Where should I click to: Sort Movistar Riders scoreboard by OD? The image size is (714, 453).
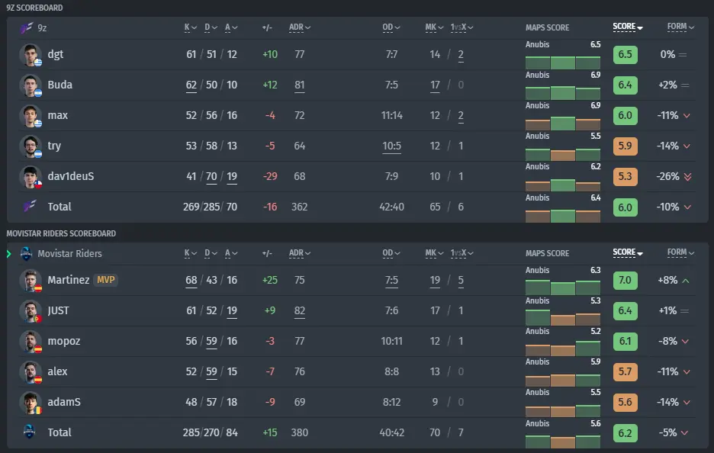(x=391, y=253)
